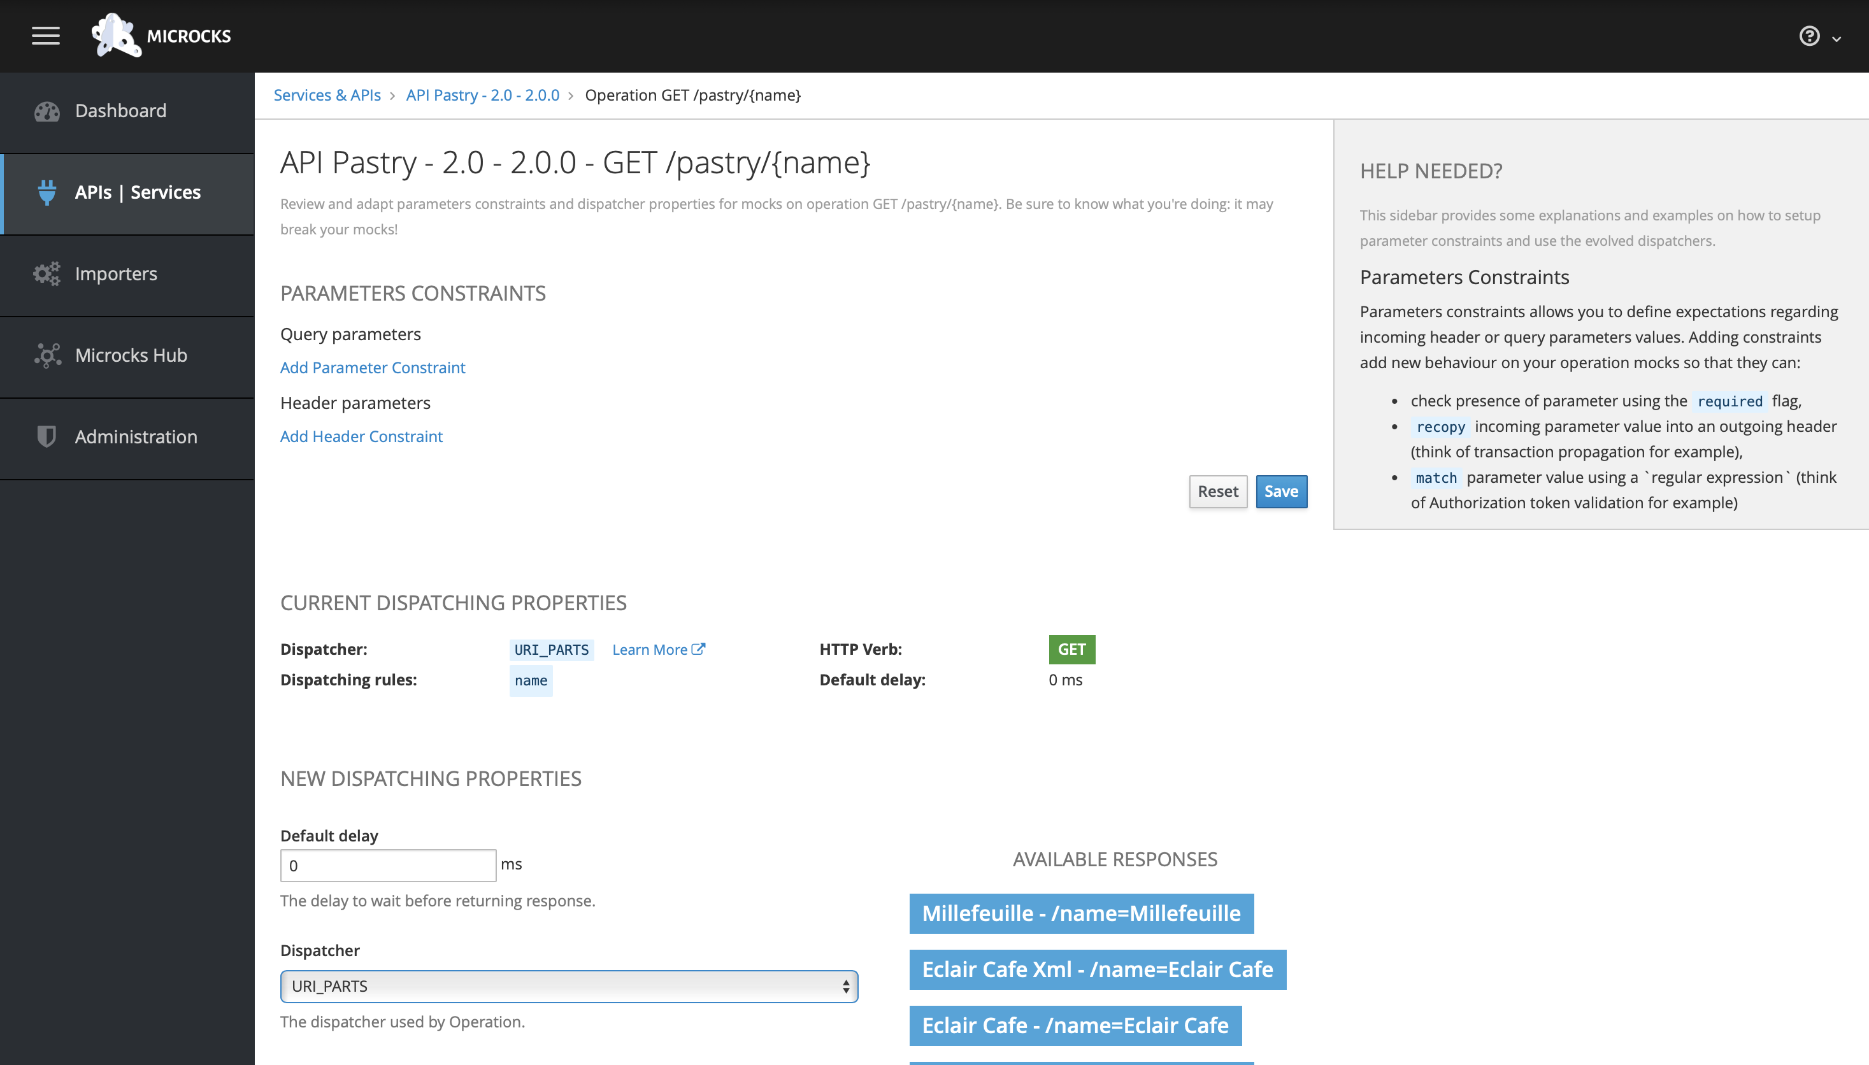Viewport: 1869px width, 1065px height.
Task: Click the APIs | Services plug icon
Action: [47, 192]
